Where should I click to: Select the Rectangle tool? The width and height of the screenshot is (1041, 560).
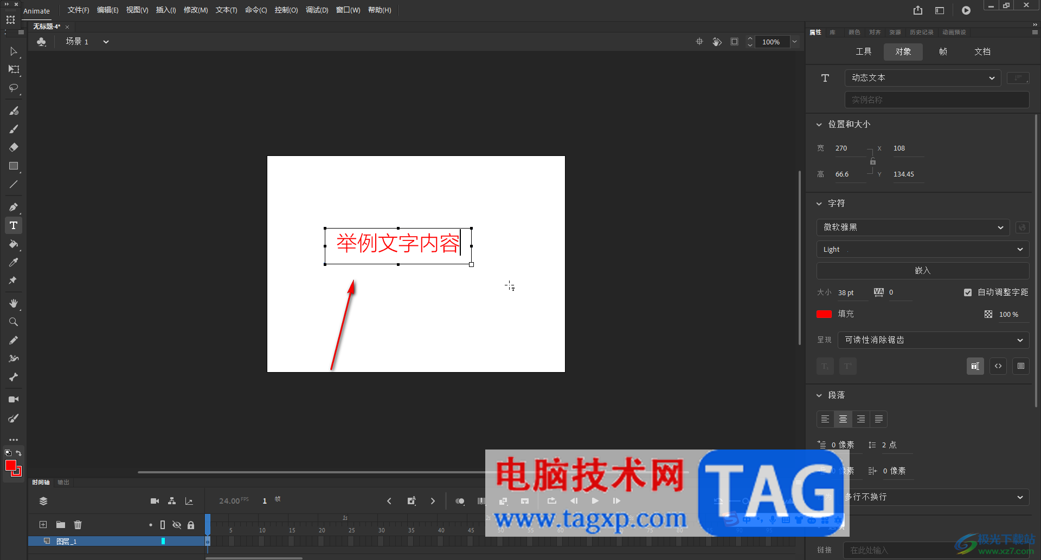[14, 166]
